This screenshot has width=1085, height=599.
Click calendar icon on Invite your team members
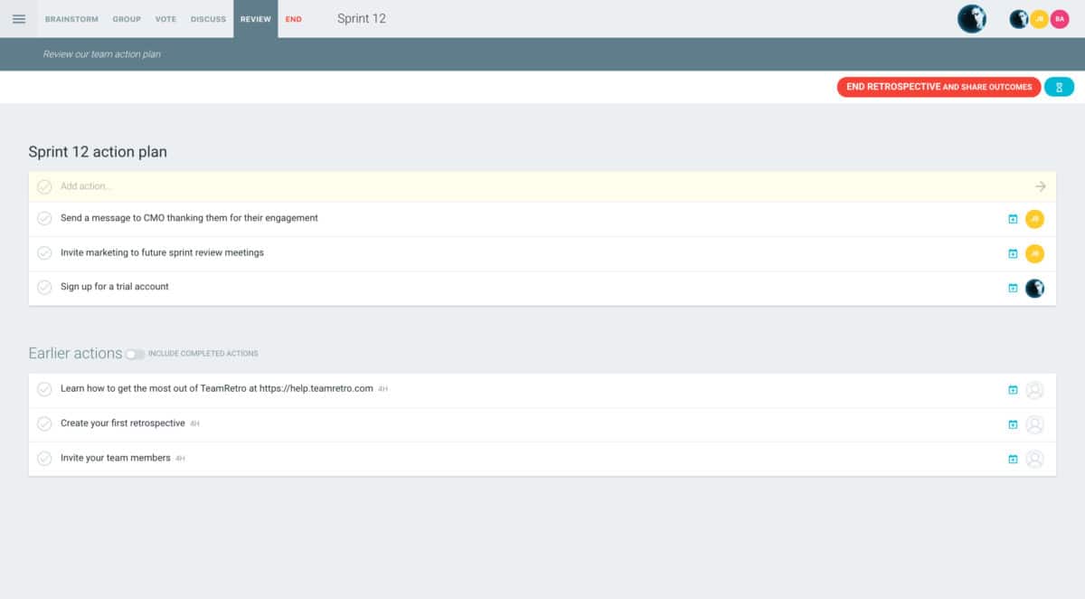pos(1013,460)
